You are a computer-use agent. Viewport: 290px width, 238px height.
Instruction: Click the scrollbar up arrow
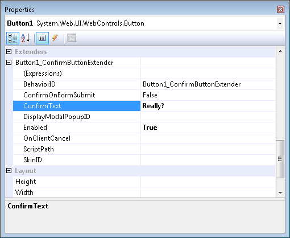280,51
